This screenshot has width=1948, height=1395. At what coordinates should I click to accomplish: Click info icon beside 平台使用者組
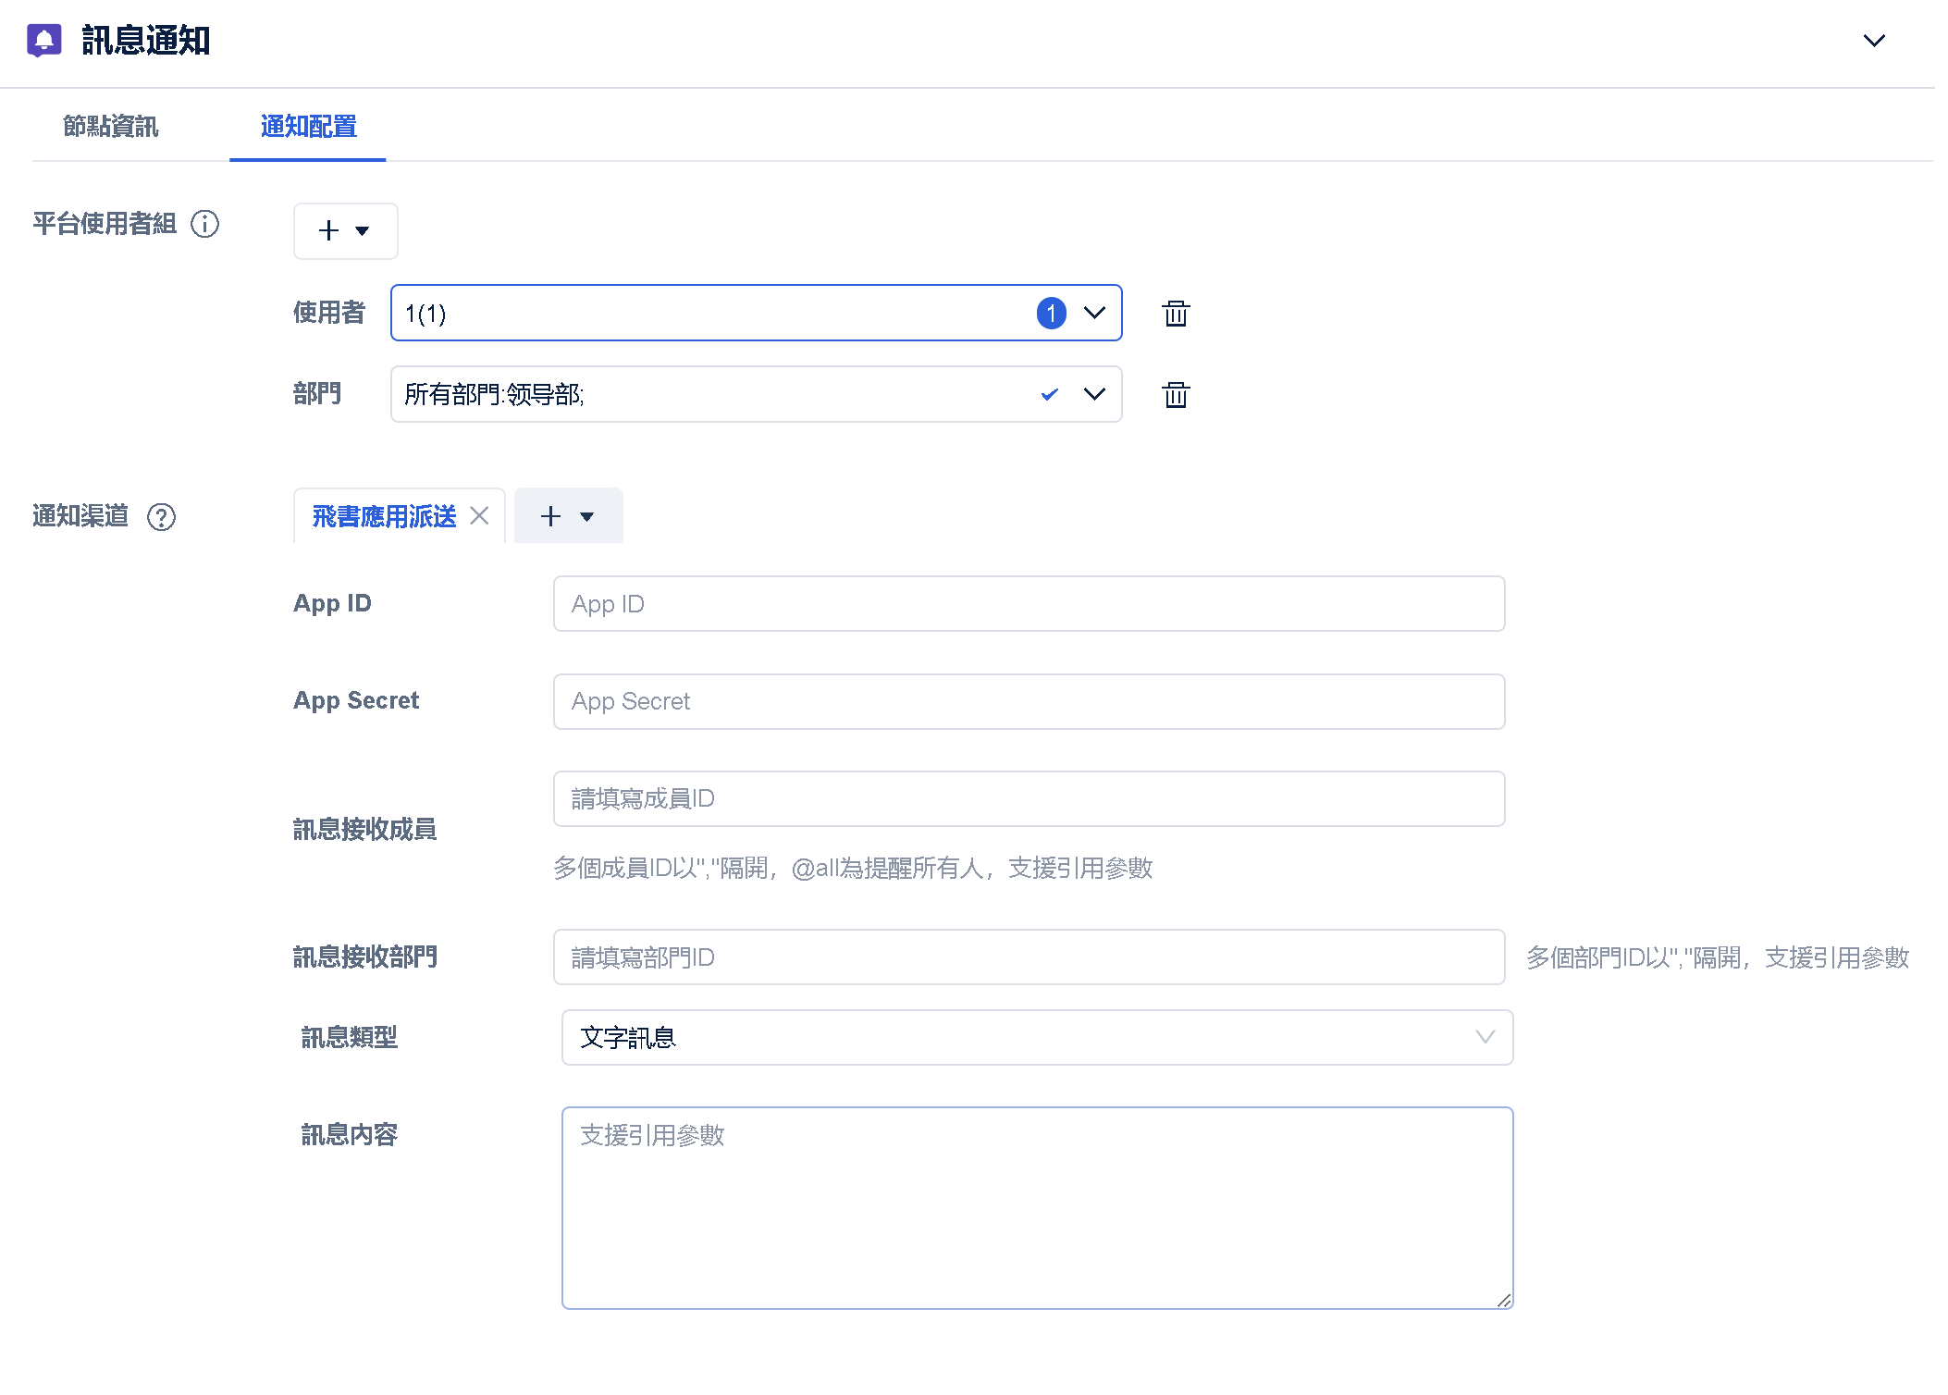pos(204,224)
